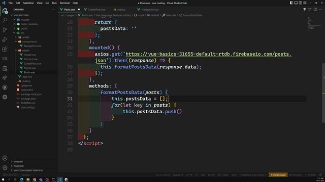Open Explorer panel more actions ellipsis
The height and width of the screenshot is (182, 325).
pyautogui.click(x=53, y=10)
